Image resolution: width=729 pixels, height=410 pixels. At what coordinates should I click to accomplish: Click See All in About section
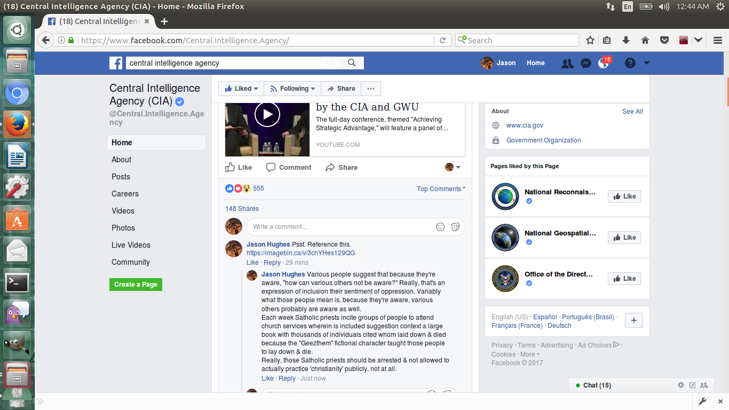632,112
